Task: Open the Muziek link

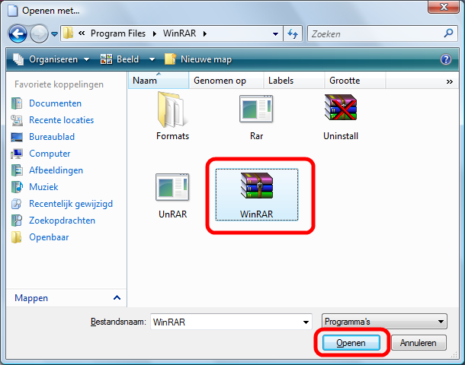Action: pyautogui.click(x=43, y=187)
